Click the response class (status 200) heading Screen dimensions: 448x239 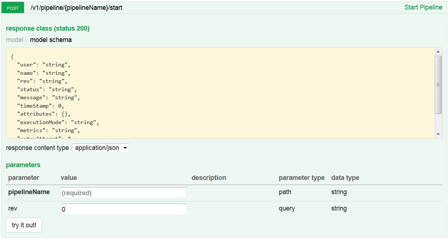tap(48, 28)
